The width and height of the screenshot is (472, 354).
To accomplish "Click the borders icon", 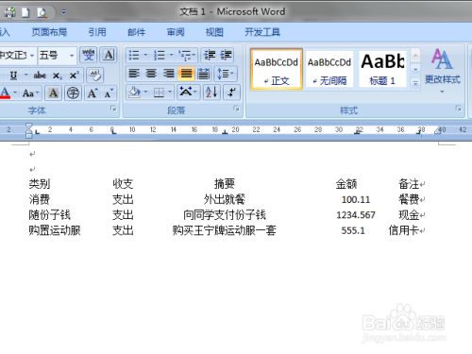I will (x=159, y=93).
